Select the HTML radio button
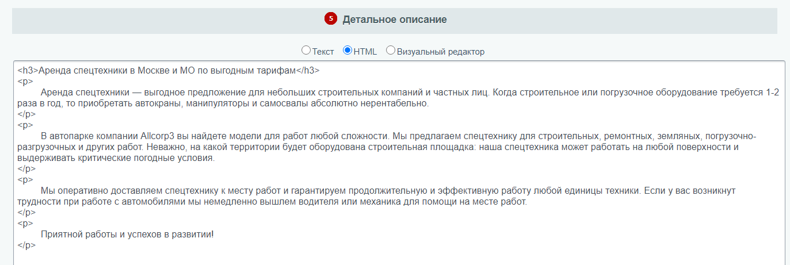The width and height of the screenshot is (790, 265). pos(348,51)
